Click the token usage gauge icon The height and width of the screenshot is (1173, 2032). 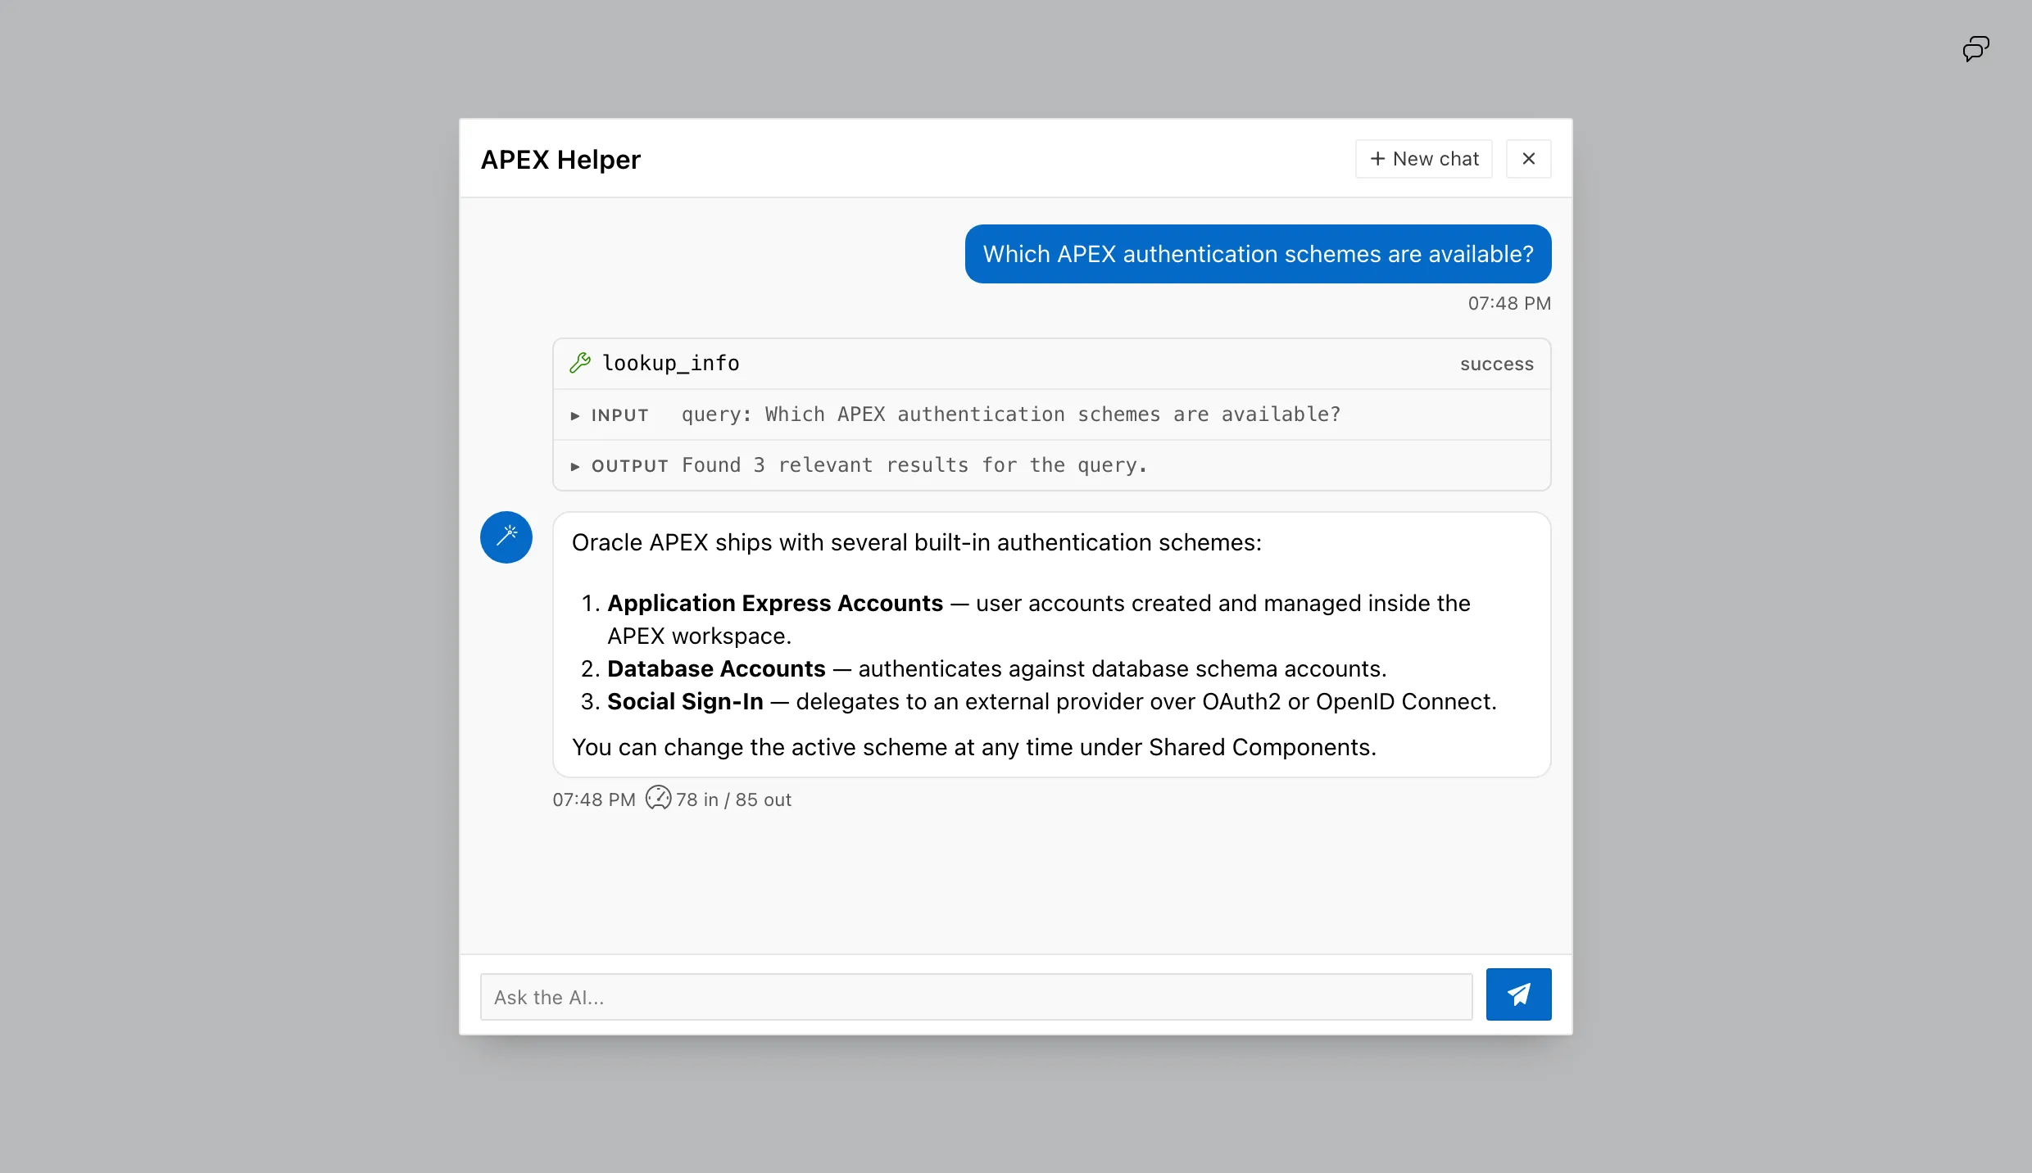tap(658, 798)
